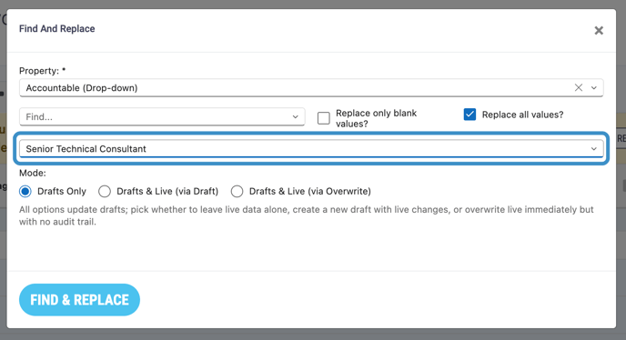The image size is (626, 340).
Task: Open the Property field showing Accountable (Drop-down)
Action: (x=311, y=88)
